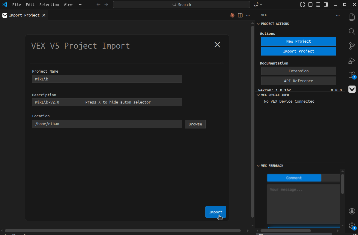Screen dimensions: 358x235
Task: Select the Import Project editor tab
Action: click(24, 15)
